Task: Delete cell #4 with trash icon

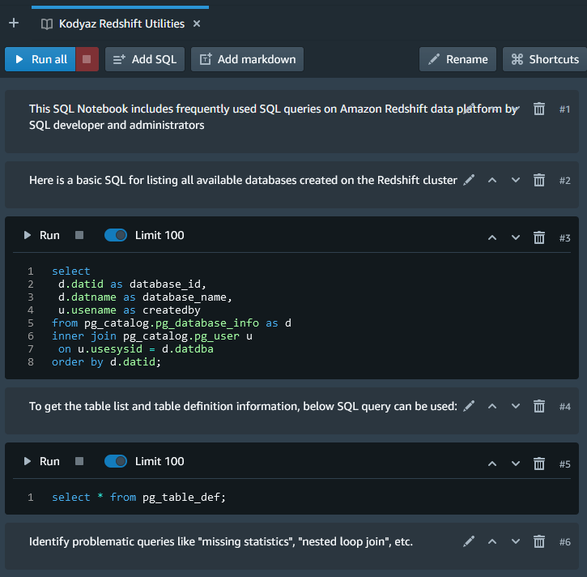Action: 539,406
